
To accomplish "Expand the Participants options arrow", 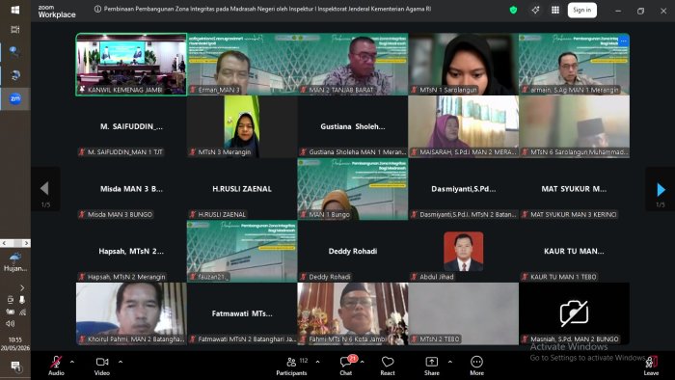I will [x=317, y=362].
